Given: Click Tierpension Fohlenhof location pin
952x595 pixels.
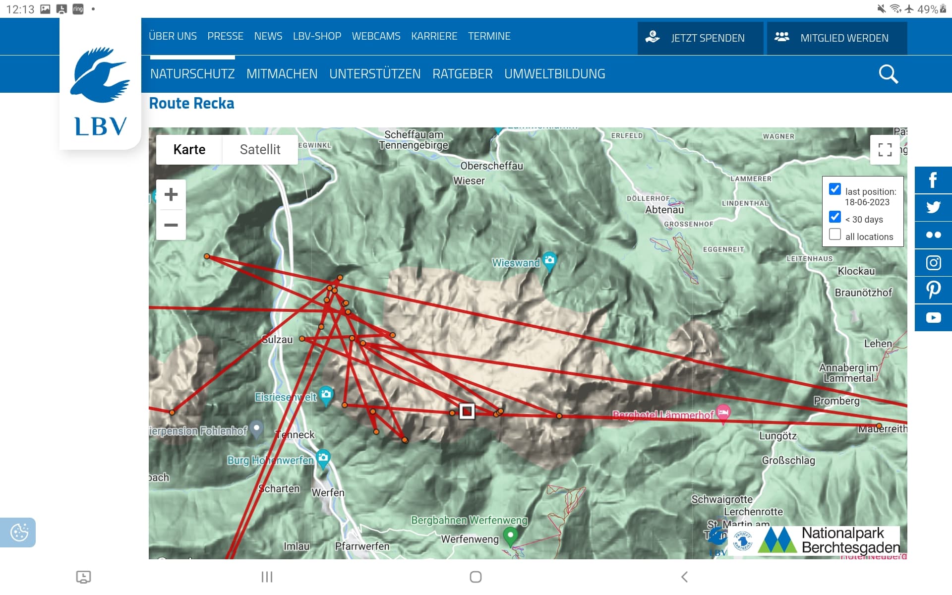Looking at the screenshot, I should coord(256,429).
